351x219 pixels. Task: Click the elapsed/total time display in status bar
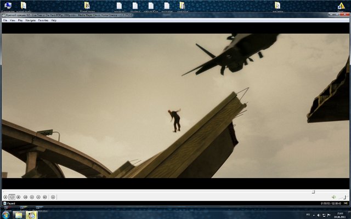pos(331,203)
